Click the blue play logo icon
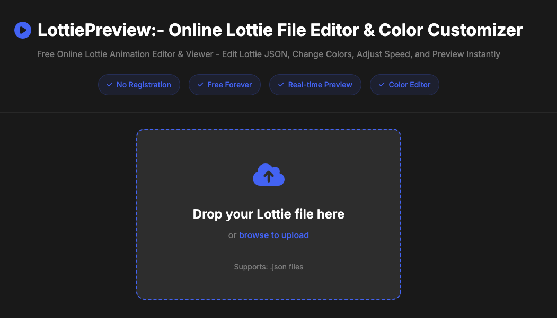Image resolution: width=557 pixels, height=318 pixels. [23, 30]
